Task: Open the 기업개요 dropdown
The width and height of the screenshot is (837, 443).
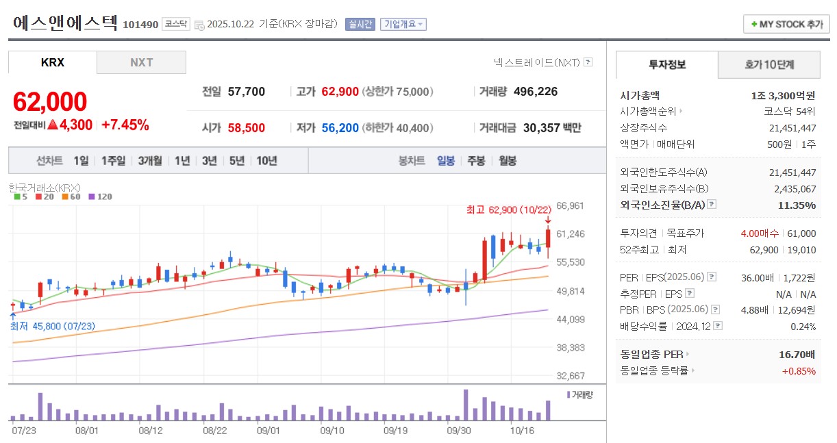Action: (405, 24)
